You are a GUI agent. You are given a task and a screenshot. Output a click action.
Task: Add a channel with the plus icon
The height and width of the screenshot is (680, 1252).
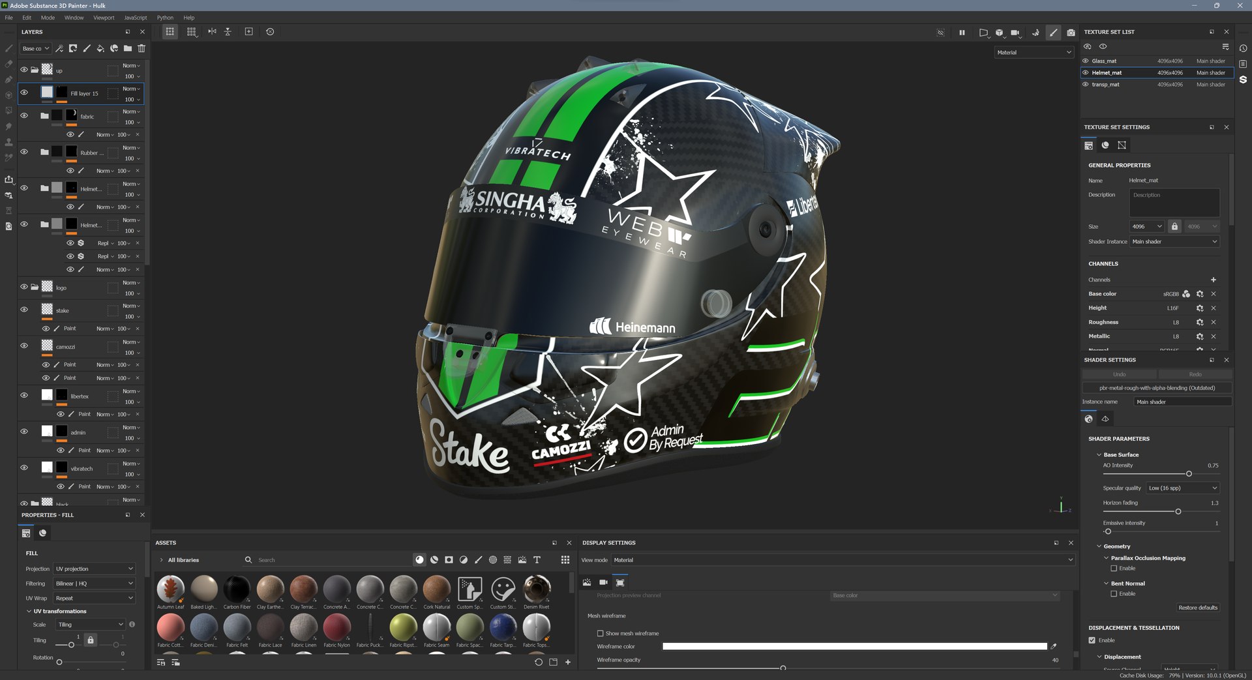tap(1214, 280)
